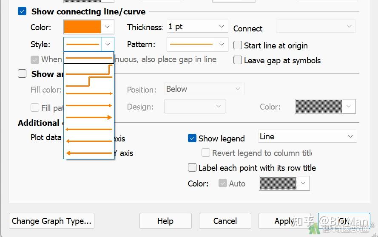Uncheck Show connecting line/curve

(23, 11)
